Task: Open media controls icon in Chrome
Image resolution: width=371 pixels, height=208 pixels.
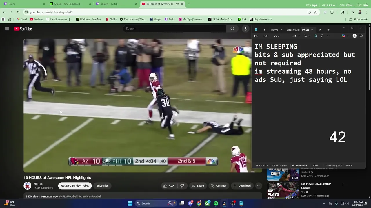Action: pyautogui.click(x=353, y=12)
